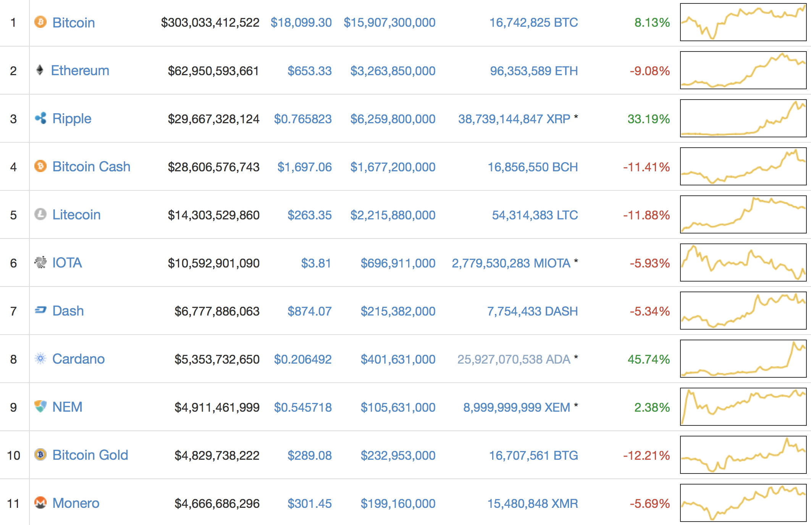Click IOTA volume $696,911,000

[398, 263]
